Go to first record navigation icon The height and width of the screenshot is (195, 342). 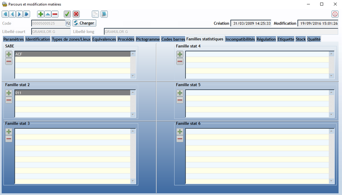(x=5, y=14)
